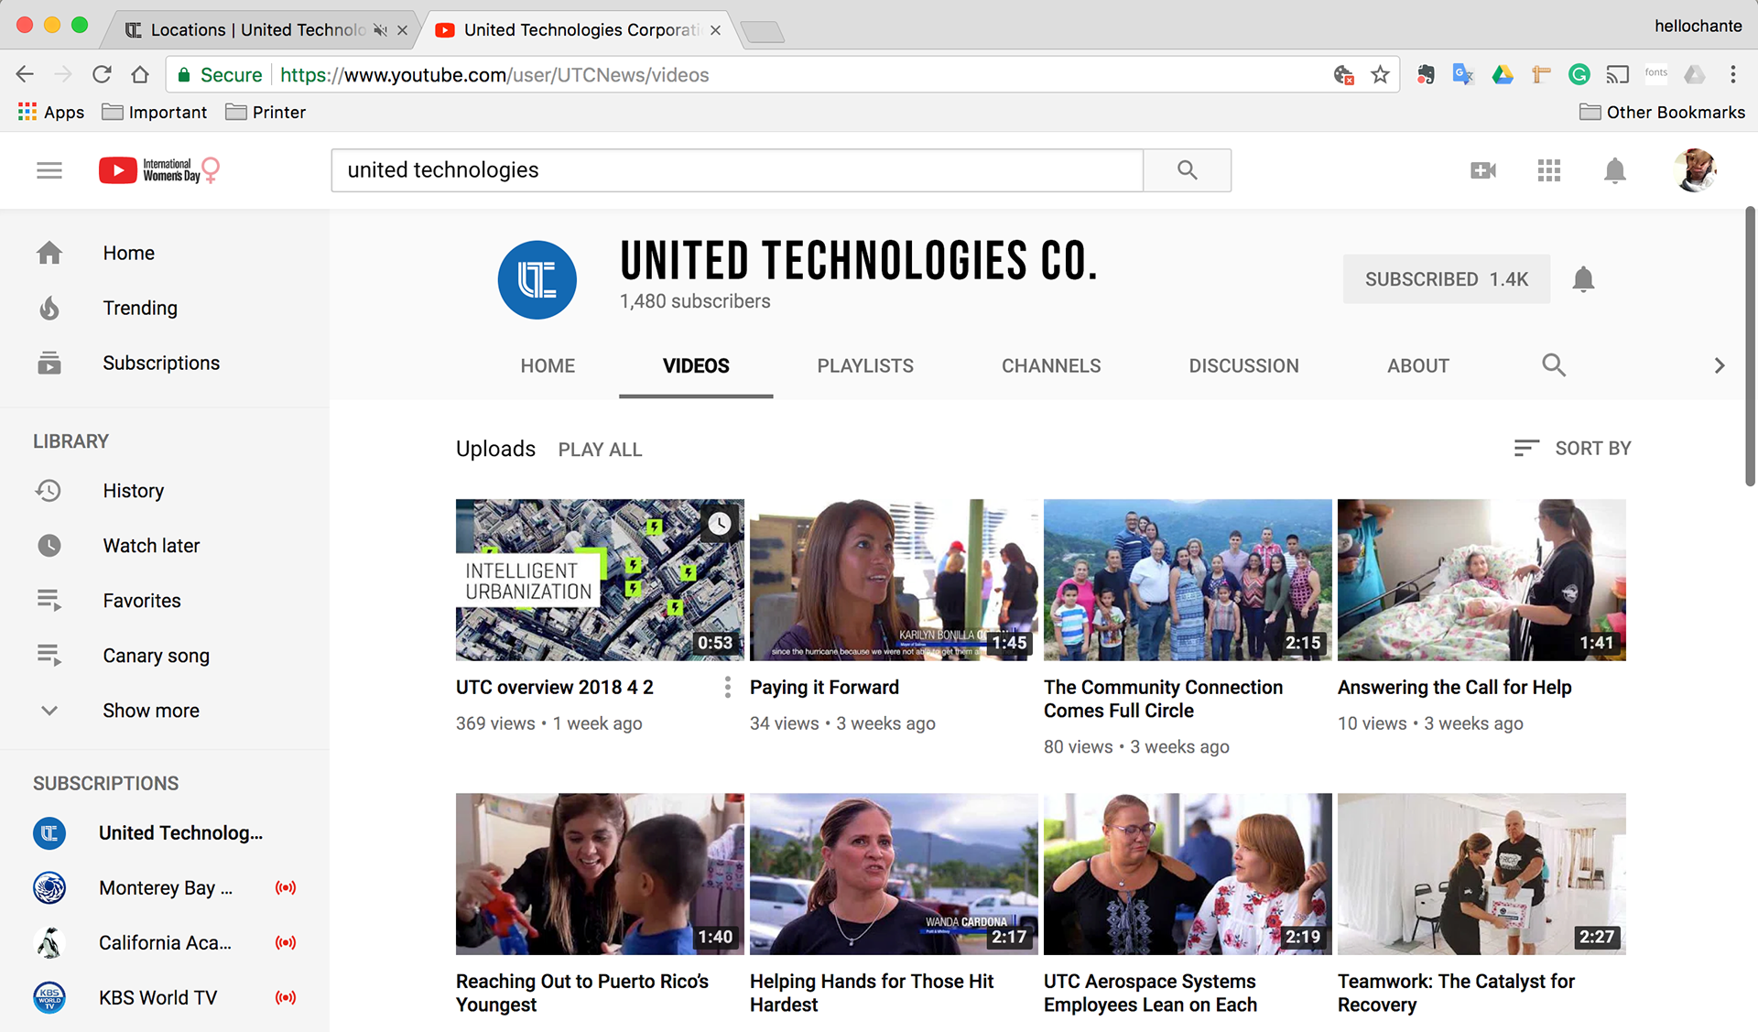
Task: Open California Aca... subscription channel
Action: [165, 943]
